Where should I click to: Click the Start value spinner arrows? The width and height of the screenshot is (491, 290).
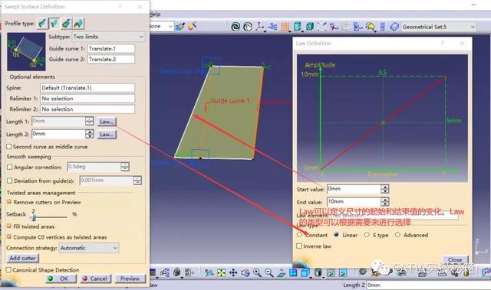click(x=385, y=189)
